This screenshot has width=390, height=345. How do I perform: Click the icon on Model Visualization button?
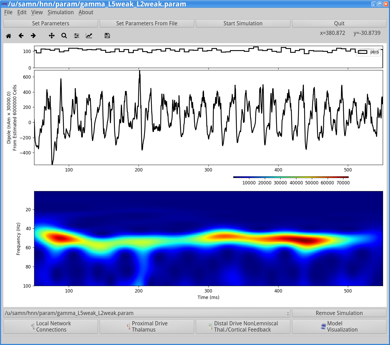tap(323, 326)
